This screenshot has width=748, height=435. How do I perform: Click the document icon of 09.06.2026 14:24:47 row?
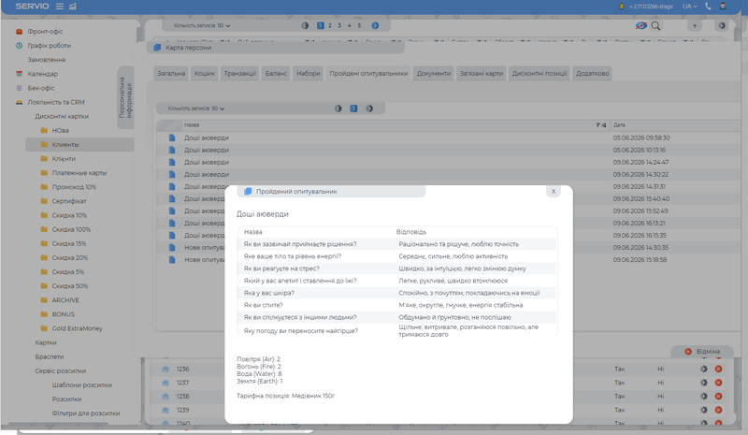click(x=172, y=163)
